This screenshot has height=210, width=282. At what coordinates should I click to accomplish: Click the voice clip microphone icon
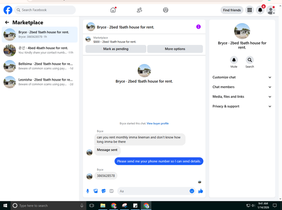(x=87, y=191)
